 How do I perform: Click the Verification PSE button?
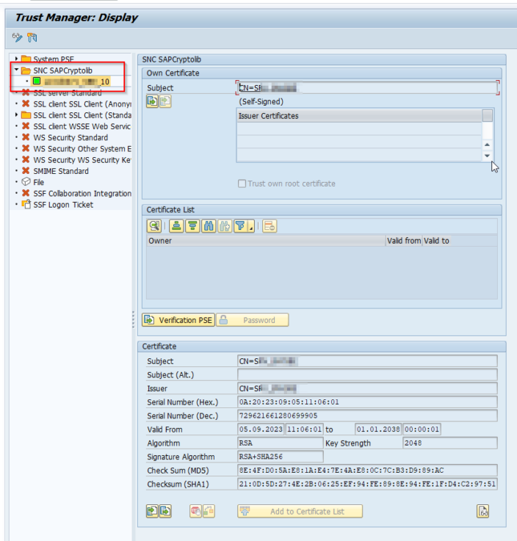178,320
